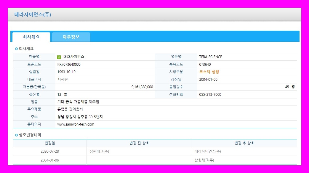The height and width of the screenshot is (173, 309).
Task: Click the listing date value 2004-01-06 next to 상장일
Action: pyautogui.click(x=208, y=80)
